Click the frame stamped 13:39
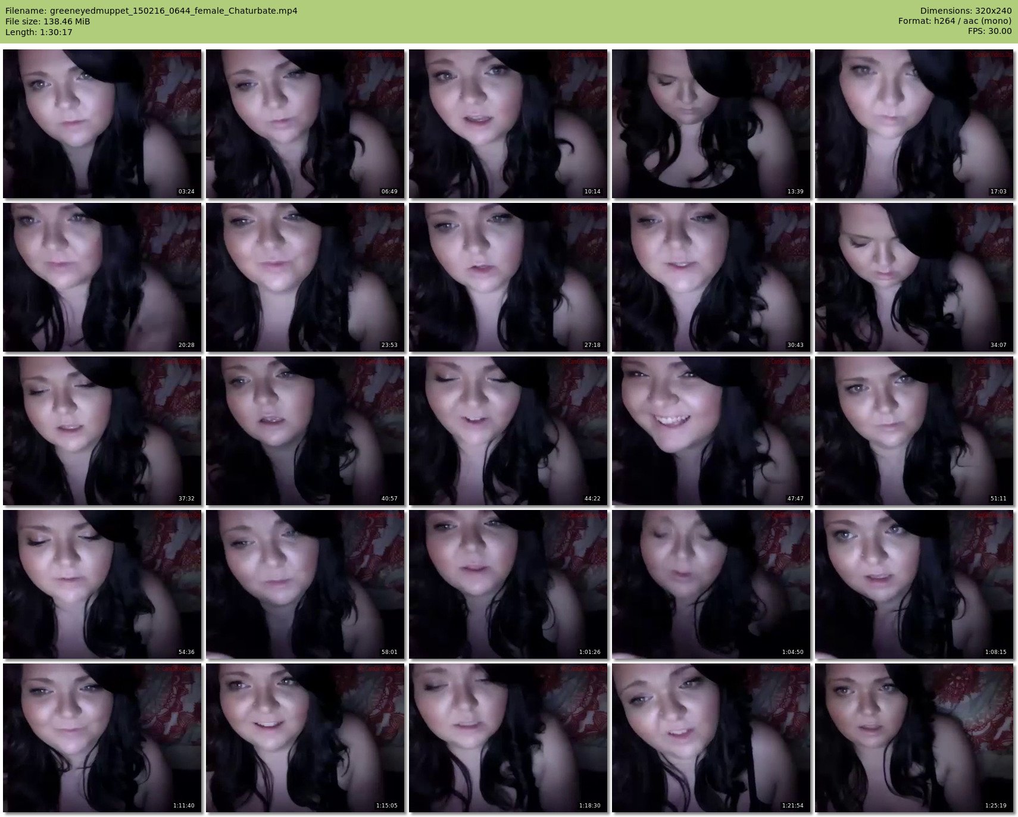The width and height of the screenshot is (1018, 817). pyautogui.click(x=711, y=124)
